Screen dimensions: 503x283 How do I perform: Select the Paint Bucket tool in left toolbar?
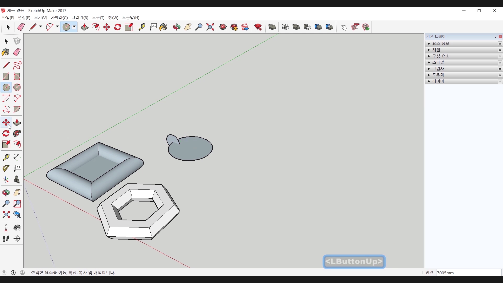pyautogui.click(x=6, y=52)
